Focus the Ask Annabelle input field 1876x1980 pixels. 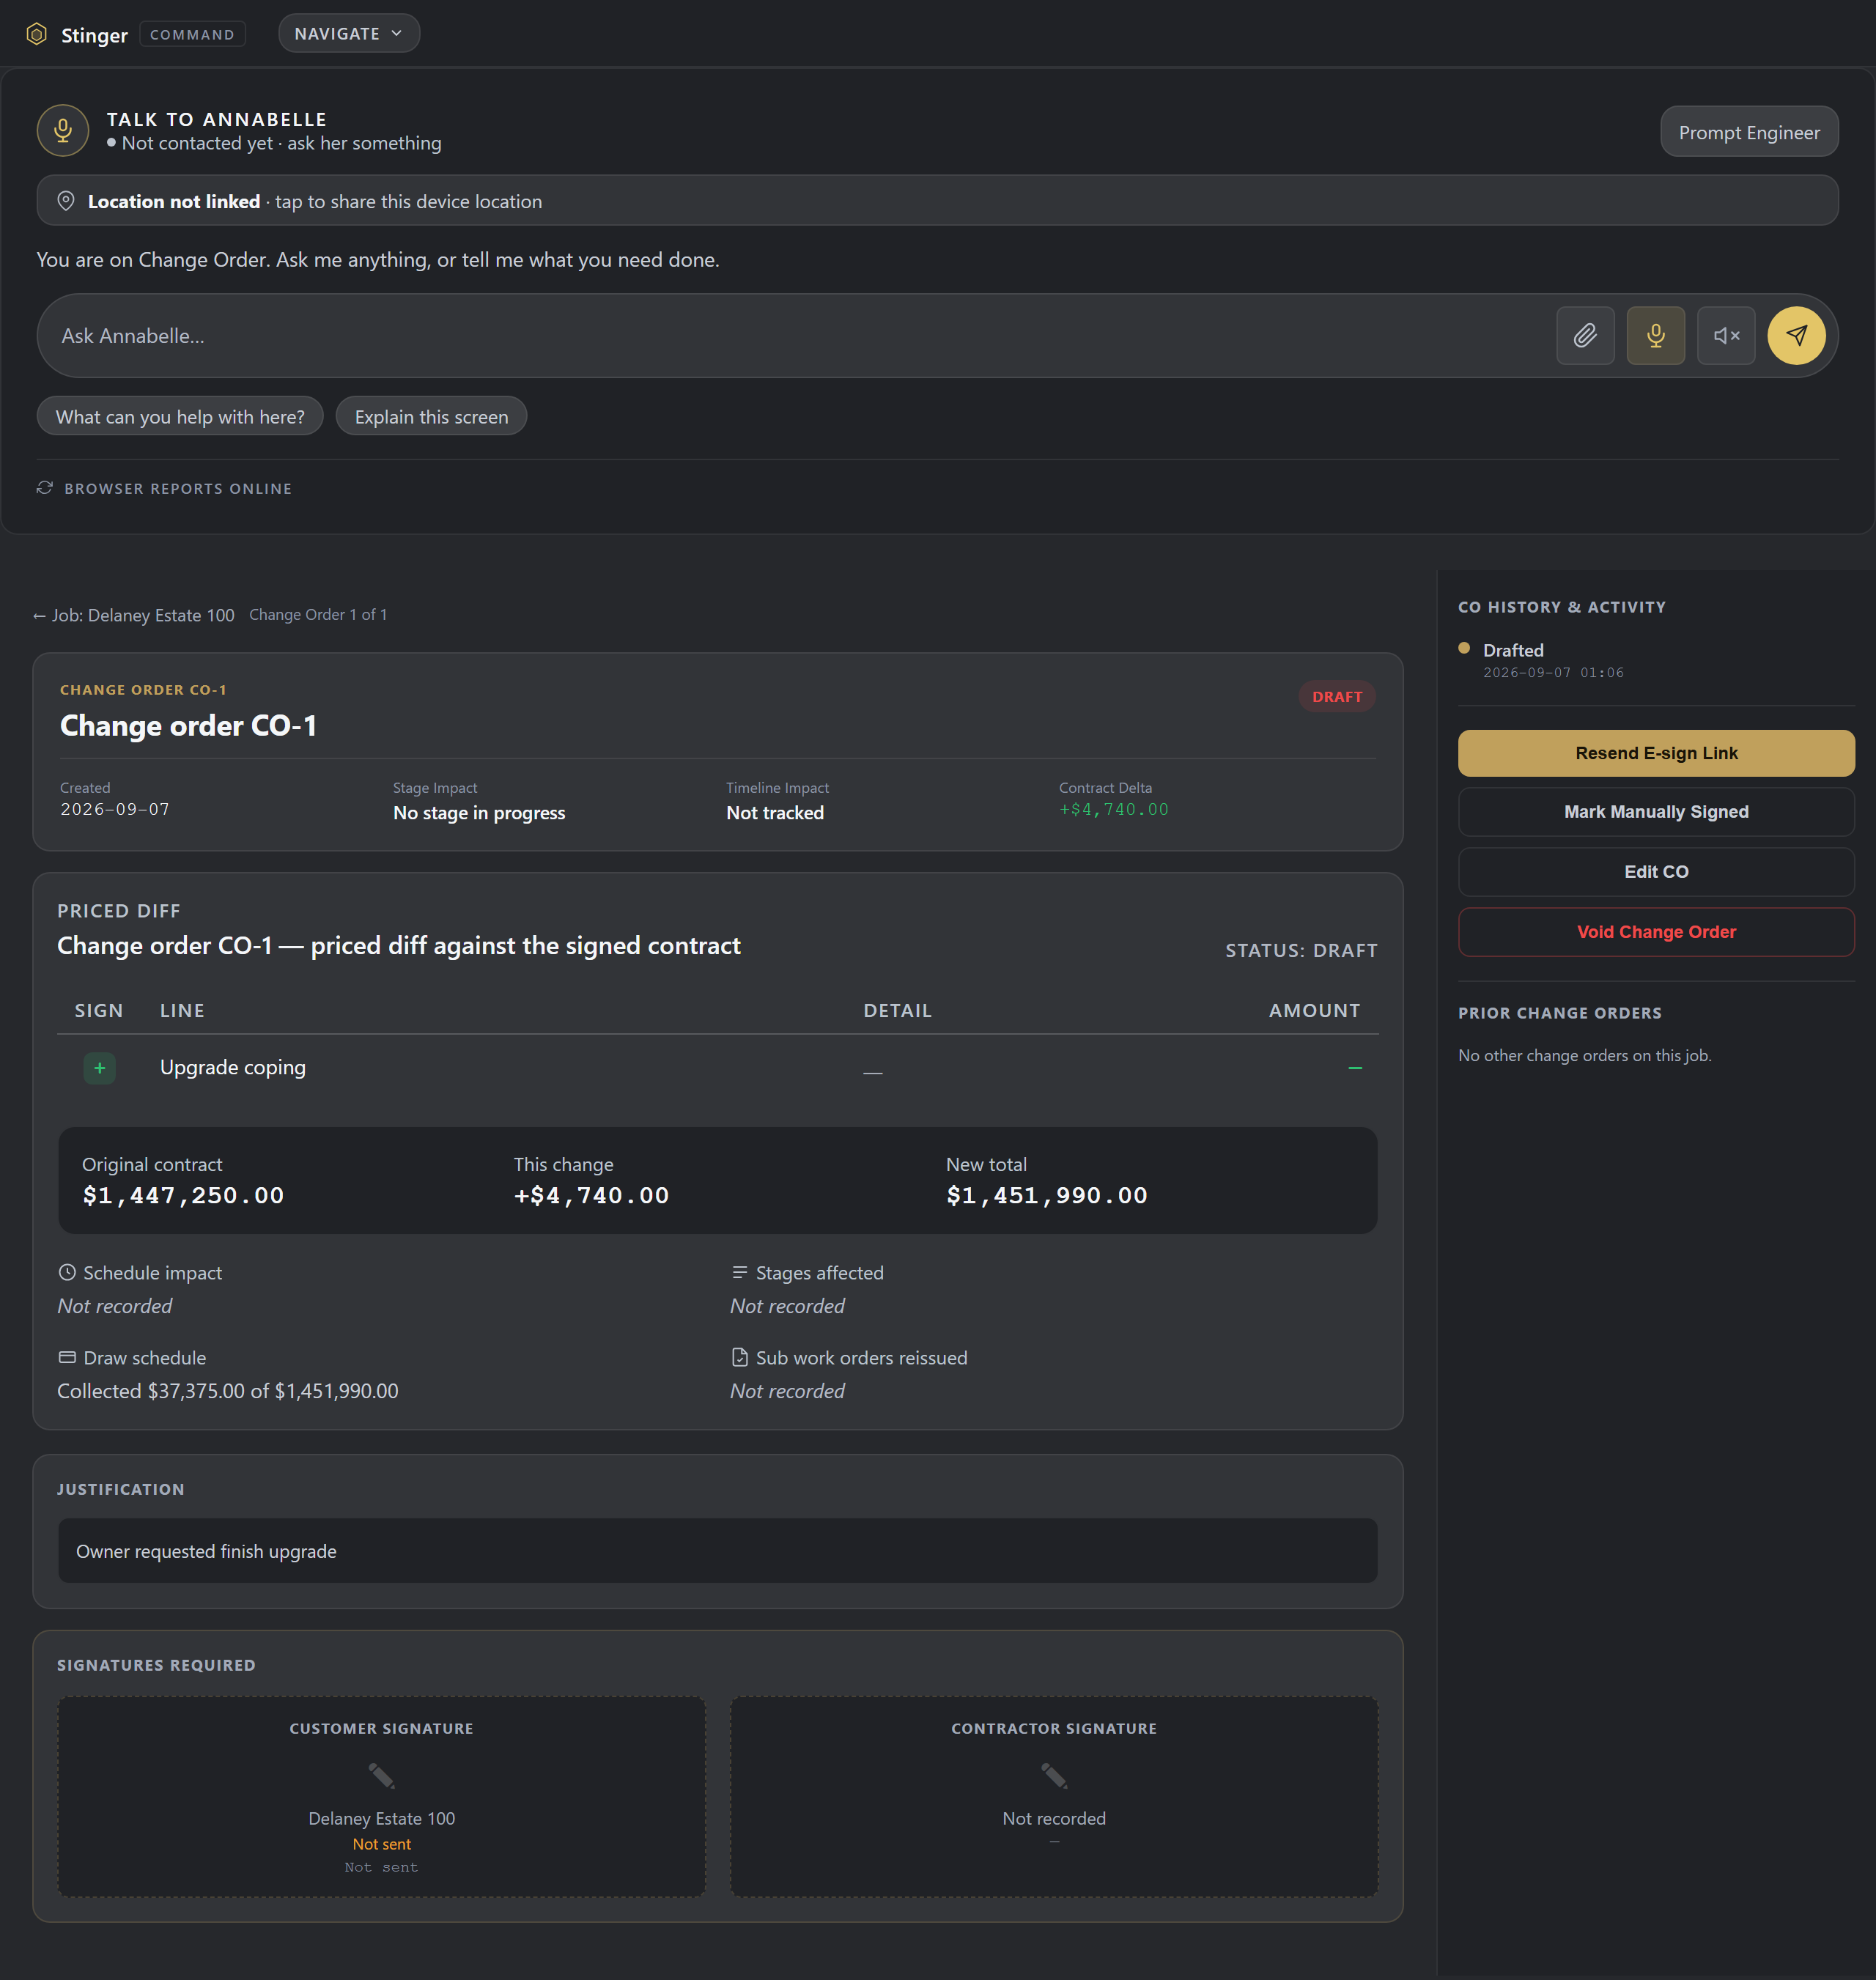pos(800,336)
